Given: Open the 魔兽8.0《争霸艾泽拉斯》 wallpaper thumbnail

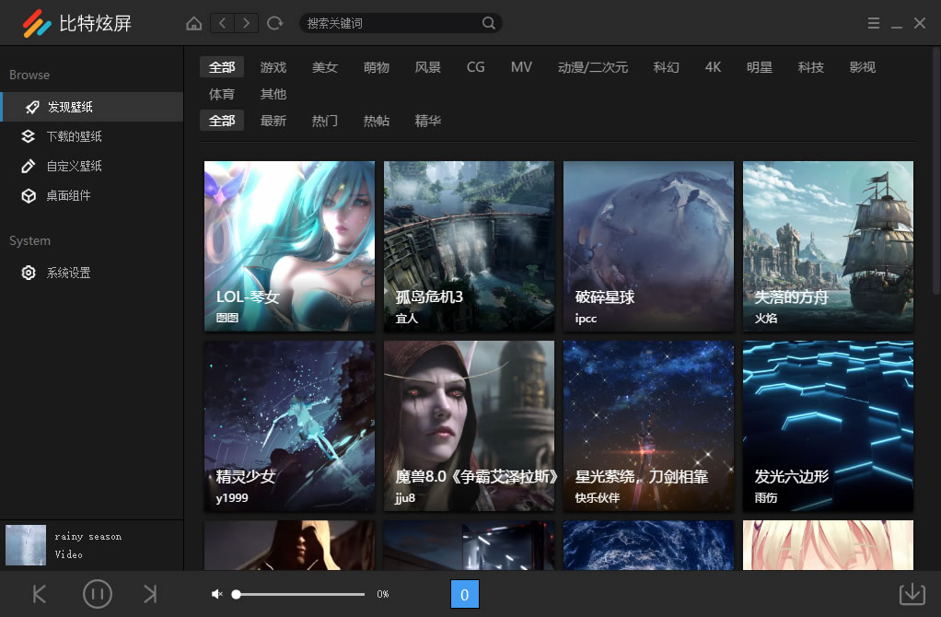Looking at the screenshot, I should click(469, 425).
